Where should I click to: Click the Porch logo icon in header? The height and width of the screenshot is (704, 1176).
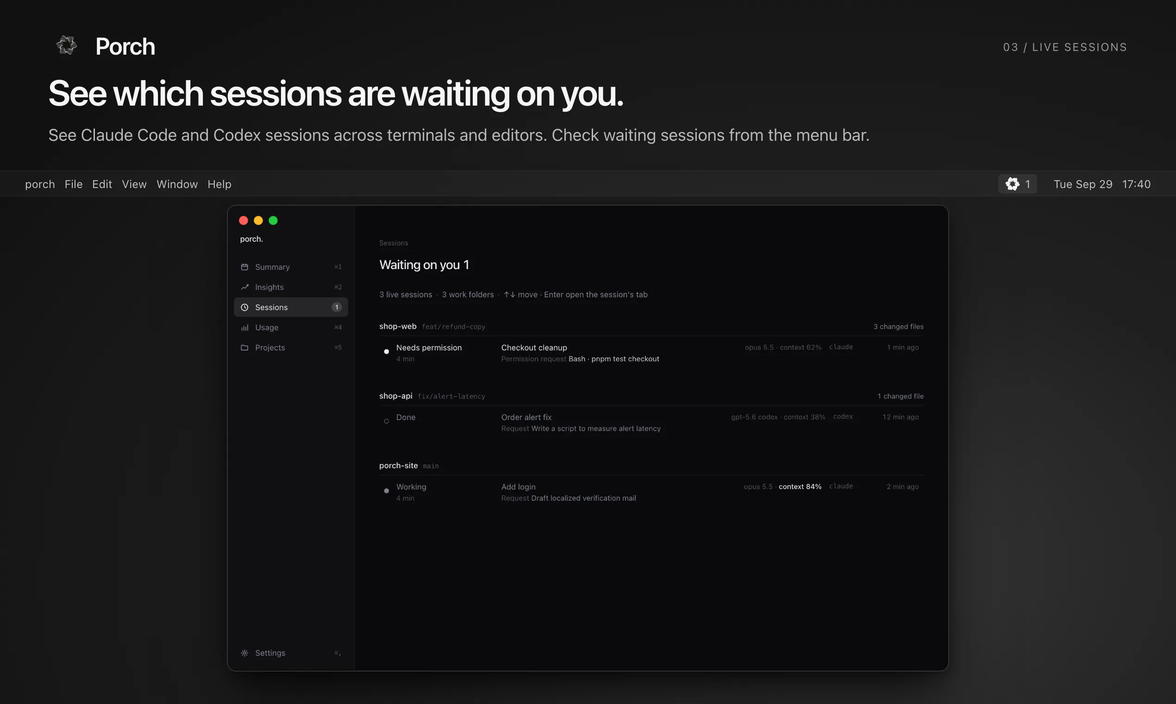point(66,45)
